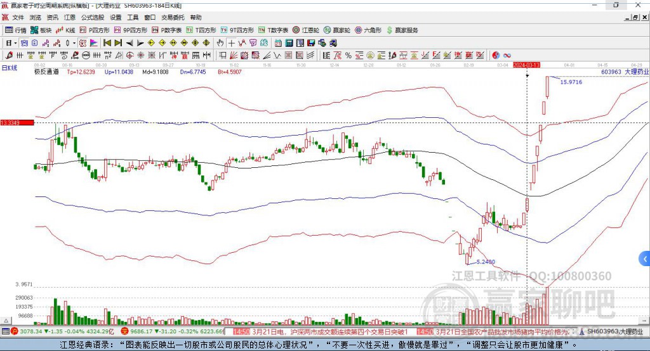Open the 公式选股 menu

[x=93, y=17]
